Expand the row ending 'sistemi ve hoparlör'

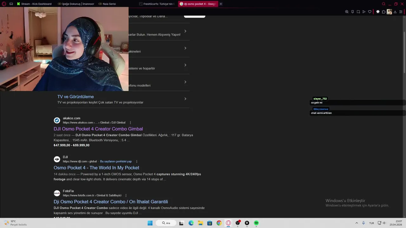pyautogui.click(x=185, y=65)
